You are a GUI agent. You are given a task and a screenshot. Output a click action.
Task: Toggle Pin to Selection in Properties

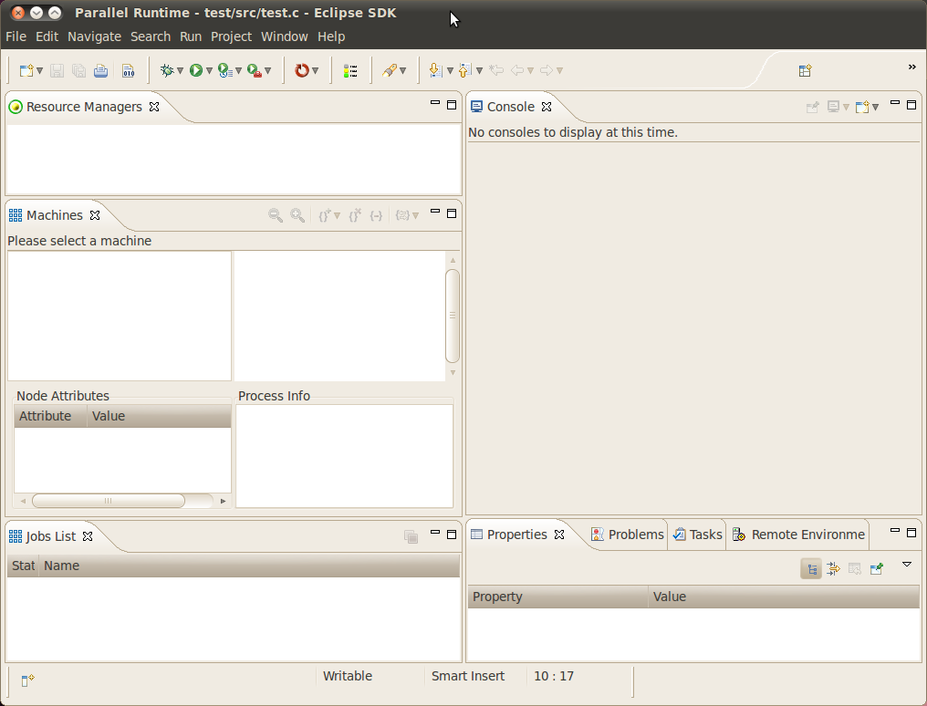click(x=877, y=569)
